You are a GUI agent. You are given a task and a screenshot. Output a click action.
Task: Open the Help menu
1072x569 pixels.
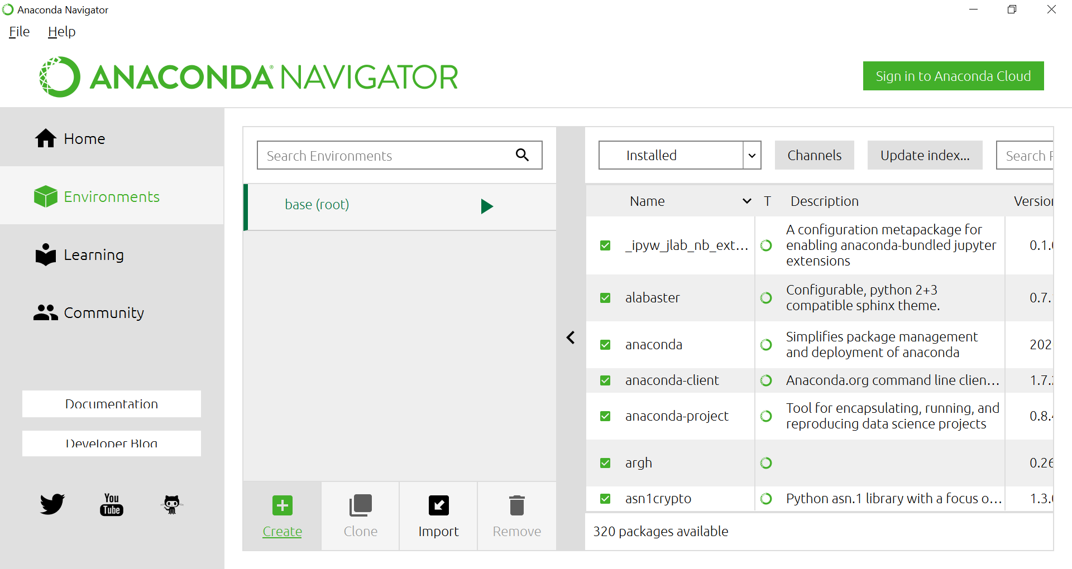61,32
